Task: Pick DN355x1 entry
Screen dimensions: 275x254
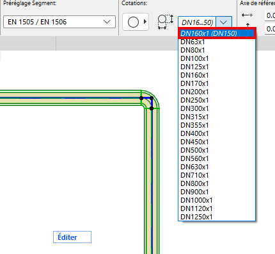Action: [217, 125]
